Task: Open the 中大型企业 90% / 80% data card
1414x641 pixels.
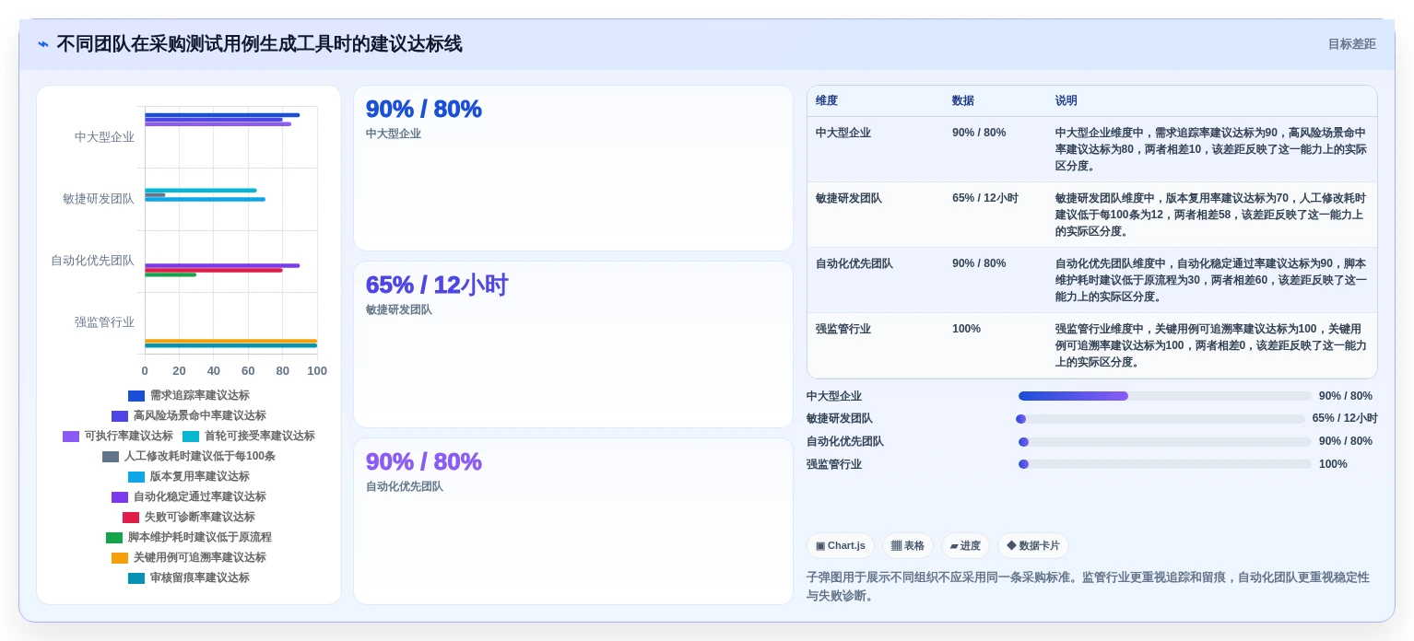Action: (x=573, y=169)
